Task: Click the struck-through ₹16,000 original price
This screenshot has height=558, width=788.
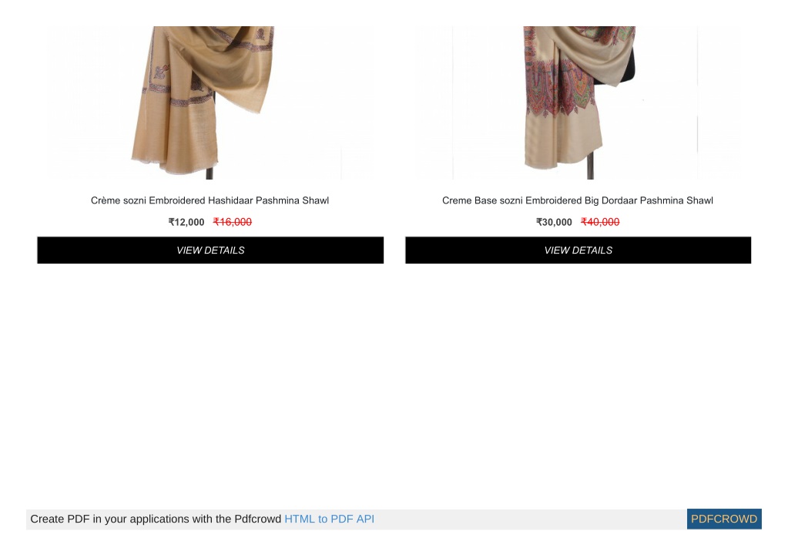Action: pos(232,222)
